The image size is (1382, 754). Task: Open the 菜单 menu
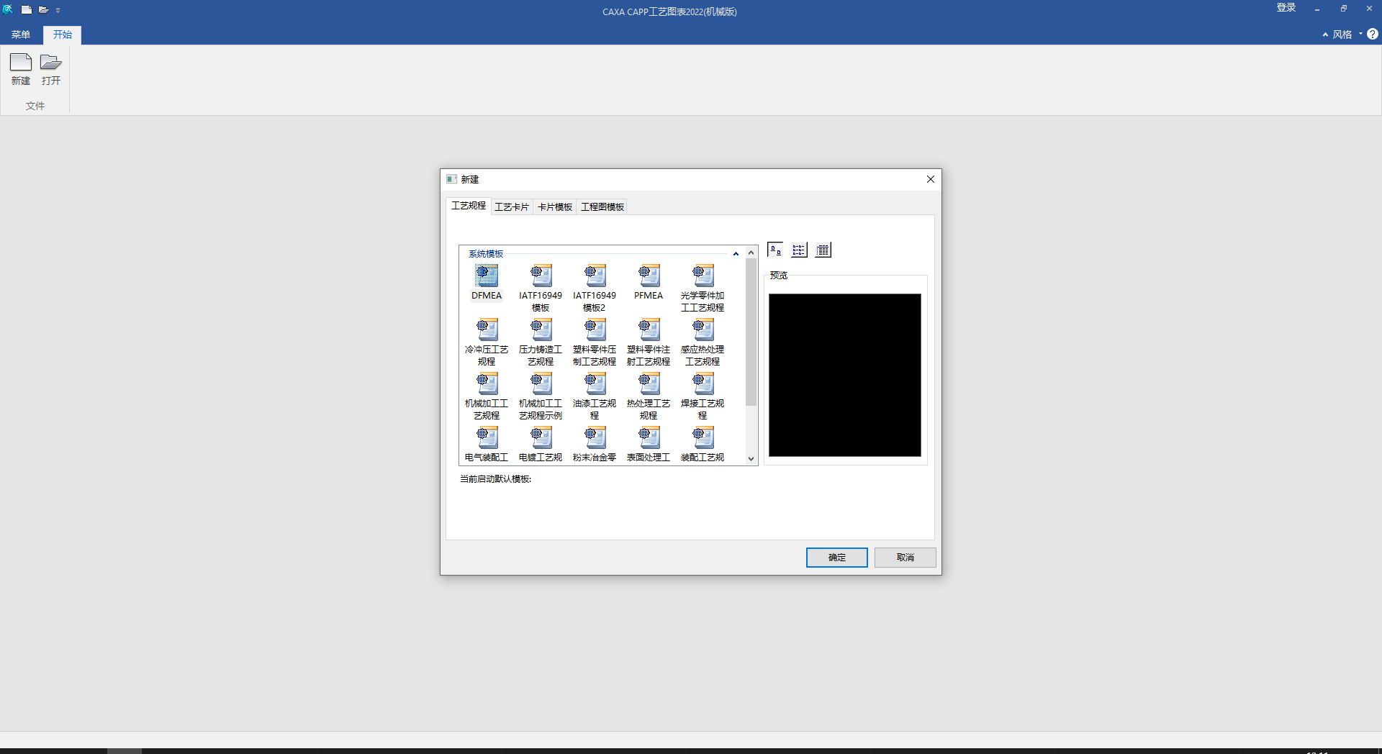click(21, 35)
